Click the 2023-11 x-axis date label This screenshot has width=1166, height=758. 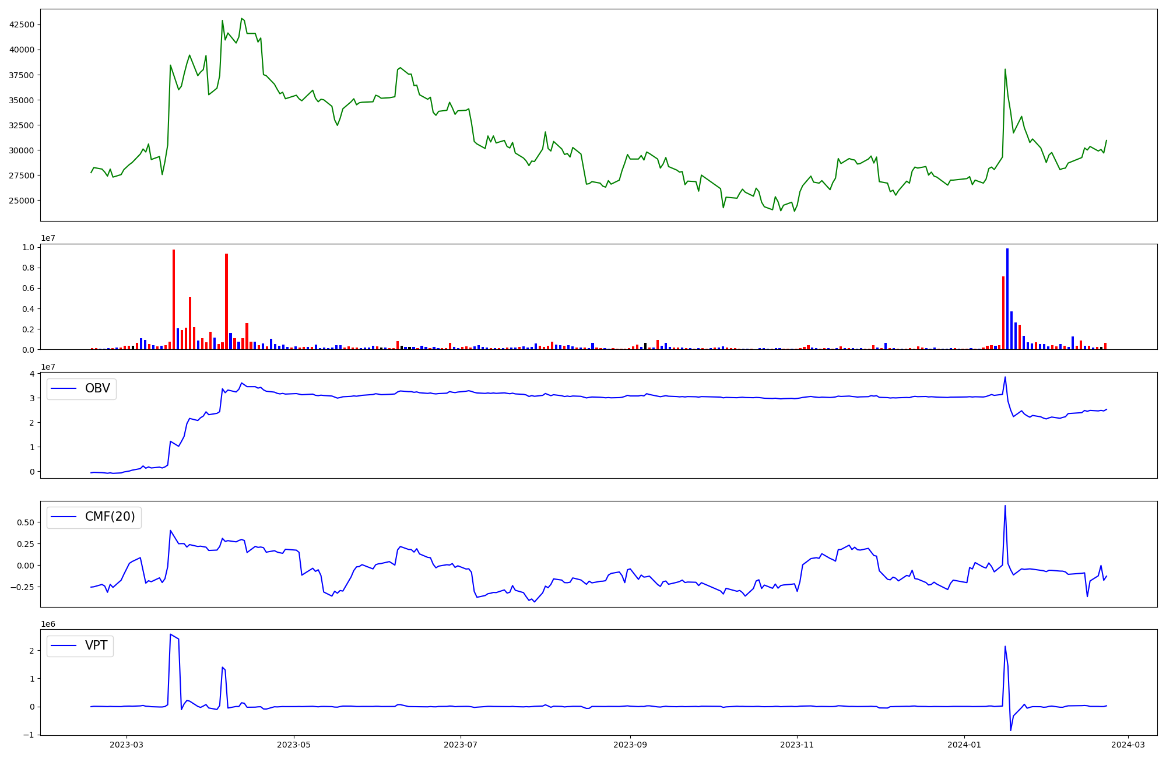796,745
